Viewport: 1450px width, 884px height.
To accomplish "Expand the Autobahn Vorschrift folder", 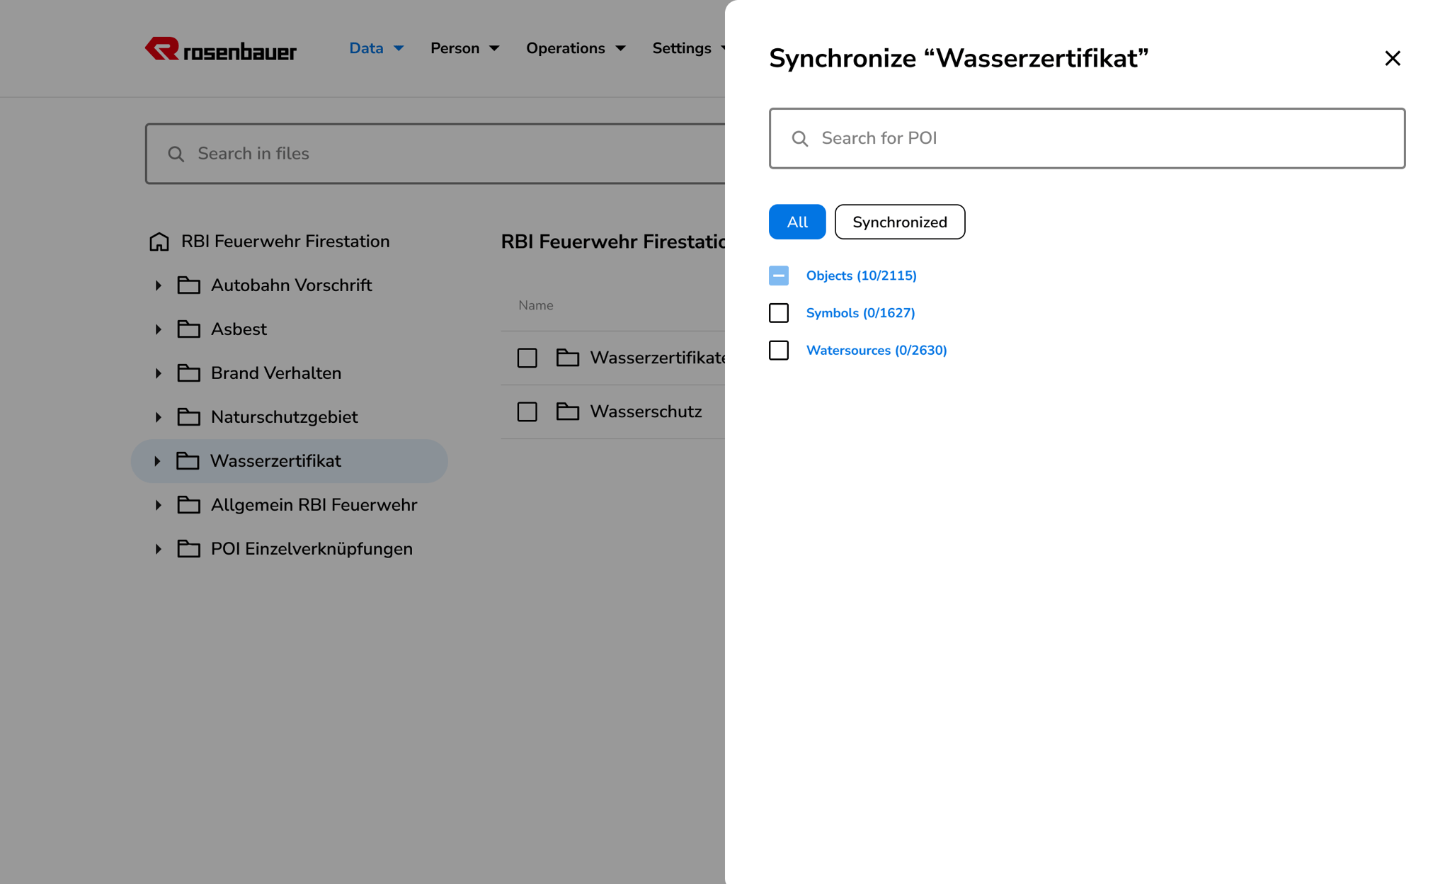I will point(157,285).
